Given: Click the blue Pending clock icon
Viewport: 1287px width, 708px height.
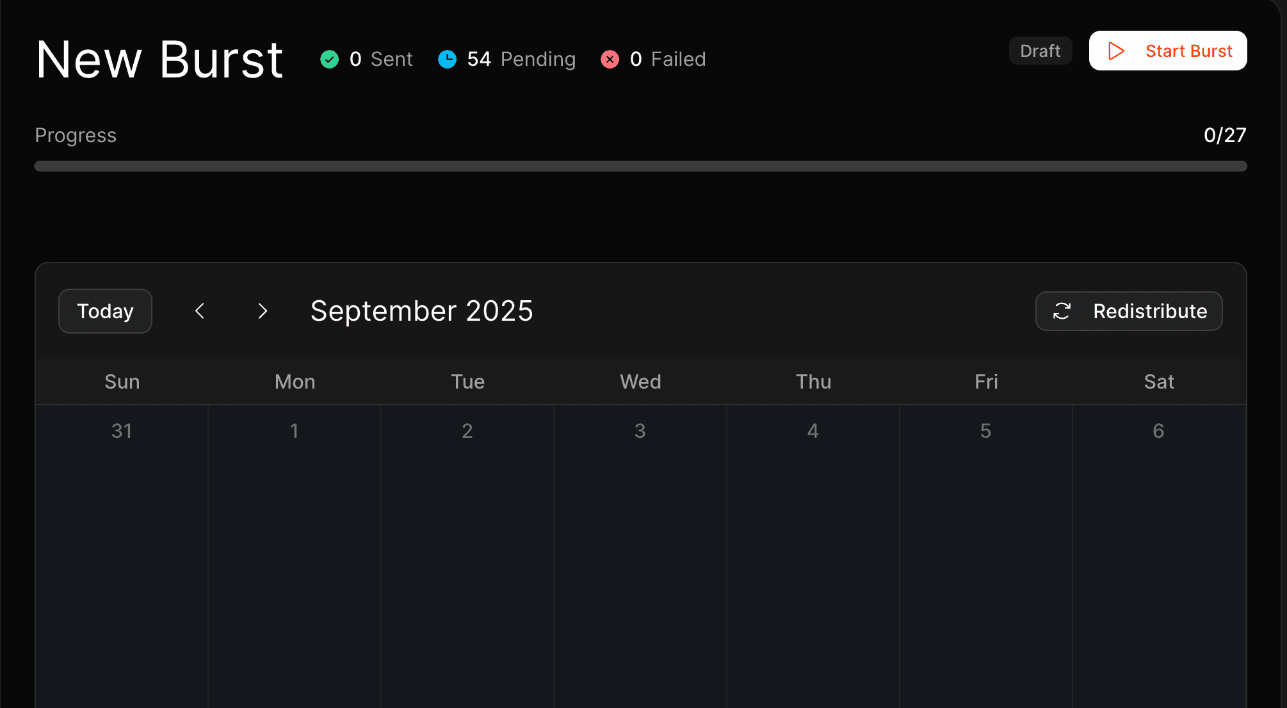Looking at the screenshot, I should pos(446,59).
